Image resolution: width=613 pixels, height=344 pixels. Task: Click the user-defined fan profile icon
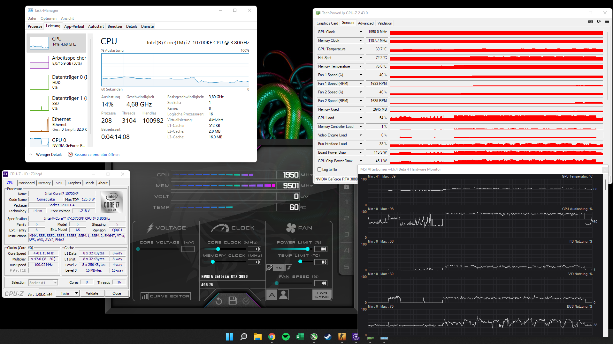(283, 295)
